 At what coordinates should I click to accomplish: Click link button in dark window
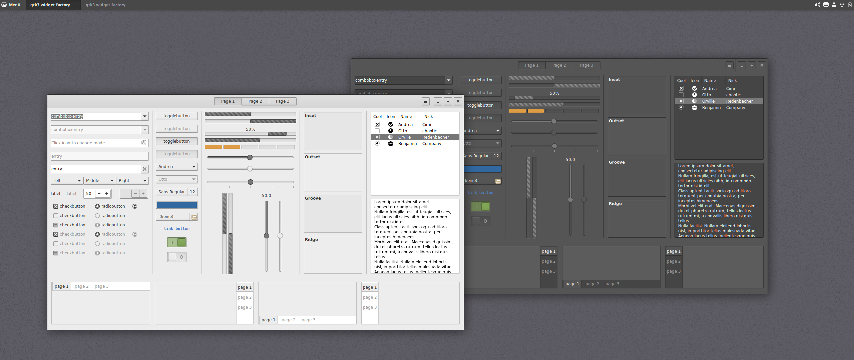point(481,193)
